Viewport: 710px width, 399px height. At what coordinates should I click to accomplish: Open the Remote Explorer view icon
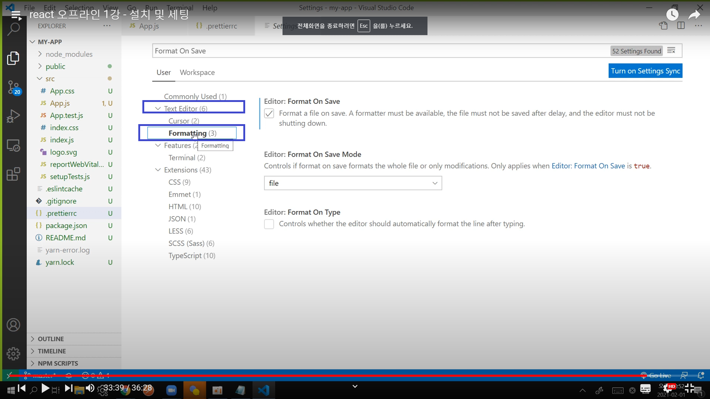[13, 145]
